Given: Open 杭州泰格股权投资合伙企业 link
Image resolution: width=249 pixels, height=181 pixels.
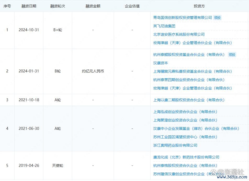Looking at the screenshot, I should (185, 166).
